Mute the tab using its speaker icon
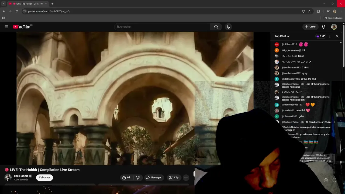The width and height of the screenshot is (345, 194). click(42, 4)
